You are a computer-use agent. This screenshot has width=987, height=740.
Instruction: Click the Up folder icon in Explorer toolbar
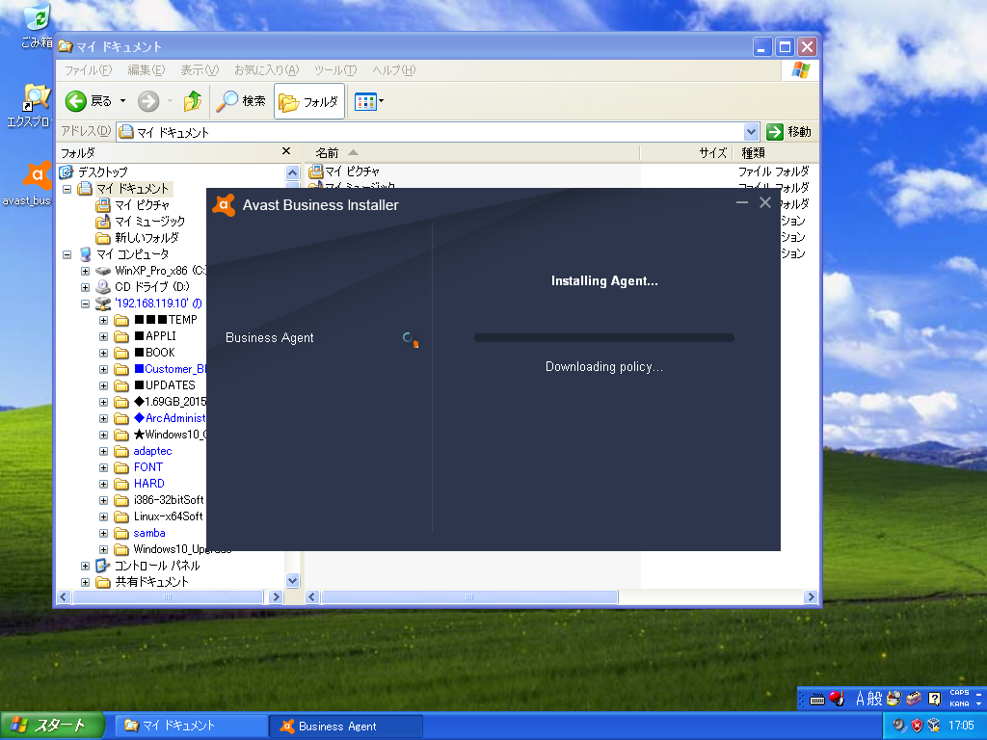coord(193,100)
